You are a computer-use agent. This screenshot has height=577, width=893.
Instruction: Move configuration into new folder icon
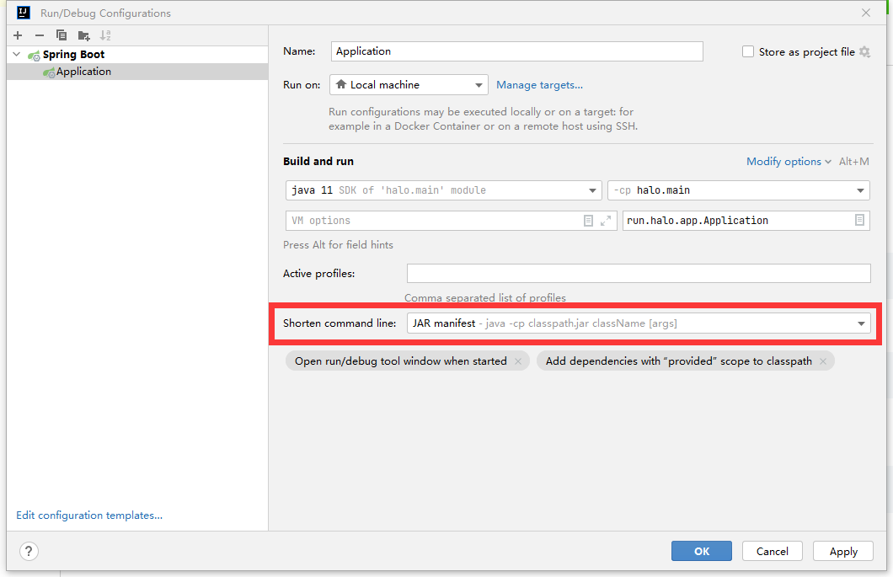pyautogui.click(x=83, y=36)
